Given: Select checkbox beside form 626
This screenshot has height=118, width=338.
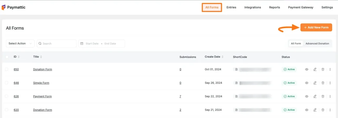Looking at the screenshot, I should pyautogui.click(x=7, y=96).
